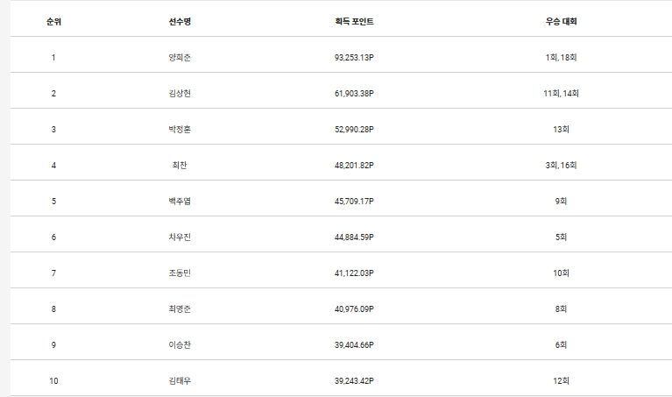Click the 우승 대회 column header

click(x=561, y=22)
